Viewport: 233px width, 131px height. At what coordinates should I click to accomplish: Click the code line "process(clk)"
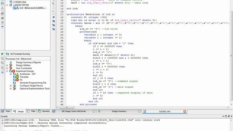click(x=88, y=32)
